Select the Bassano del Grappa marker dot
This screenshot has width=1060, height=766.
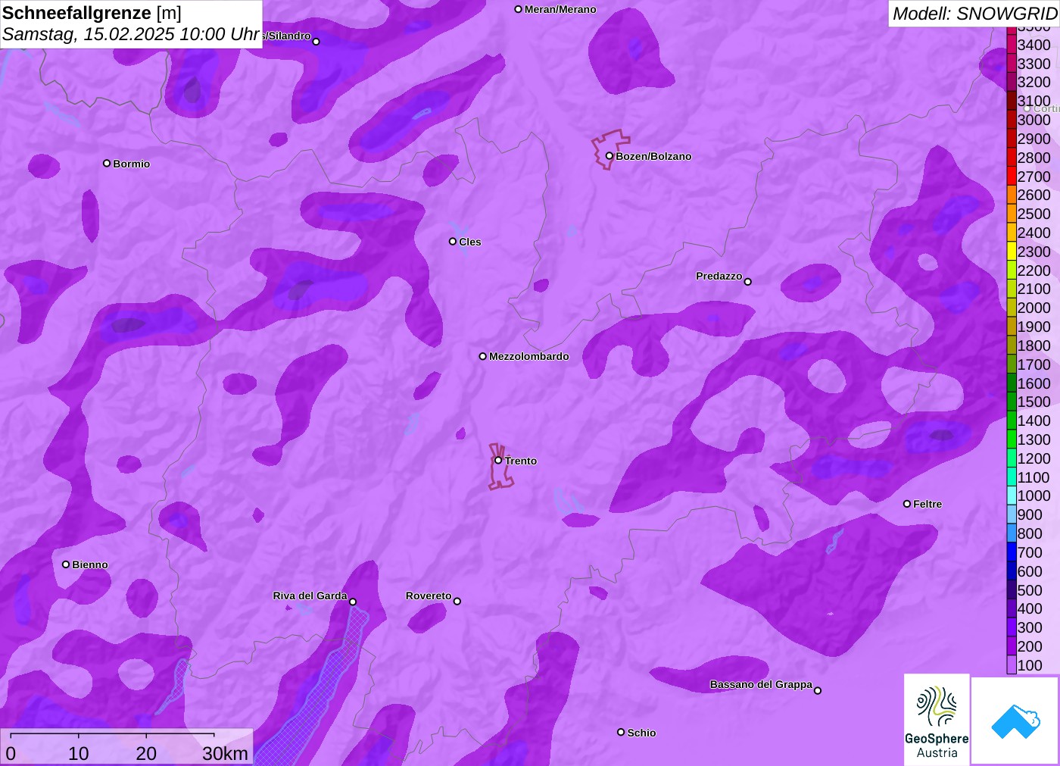point(818,690)
